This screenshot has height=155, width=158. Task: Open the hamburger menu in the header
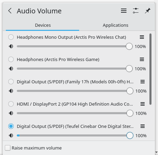(x=124, y=11)
